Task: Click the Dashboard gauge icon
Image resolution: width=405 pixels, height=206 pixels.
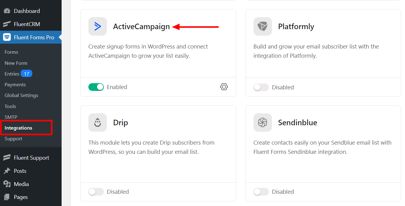Action: click(7, 11)
